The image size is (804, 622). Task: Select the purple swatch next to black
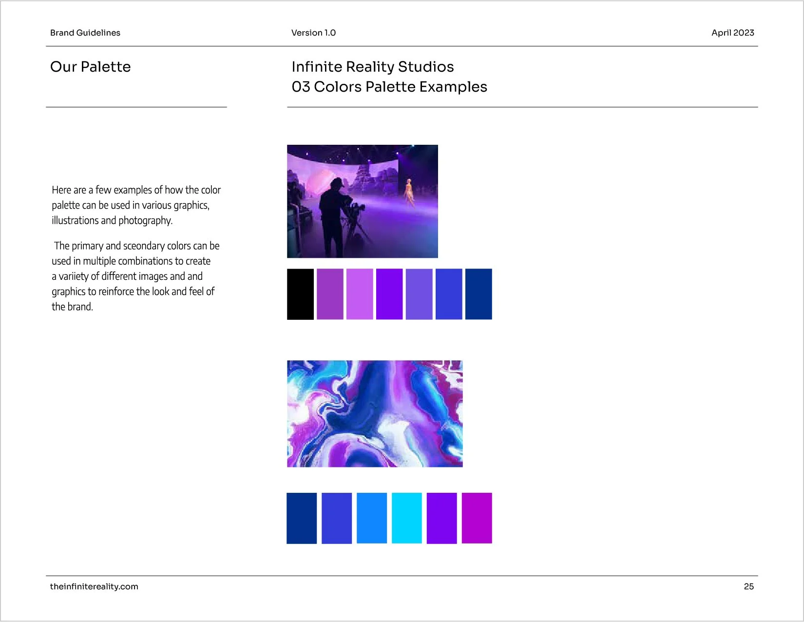coord(330,293)
